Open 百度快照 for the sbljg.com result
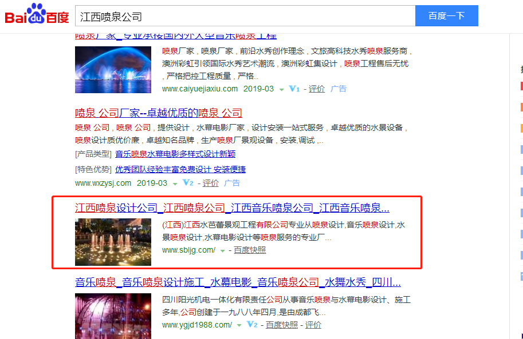Image resolution: width=523 pixels, height=339 pixels. 250,250
